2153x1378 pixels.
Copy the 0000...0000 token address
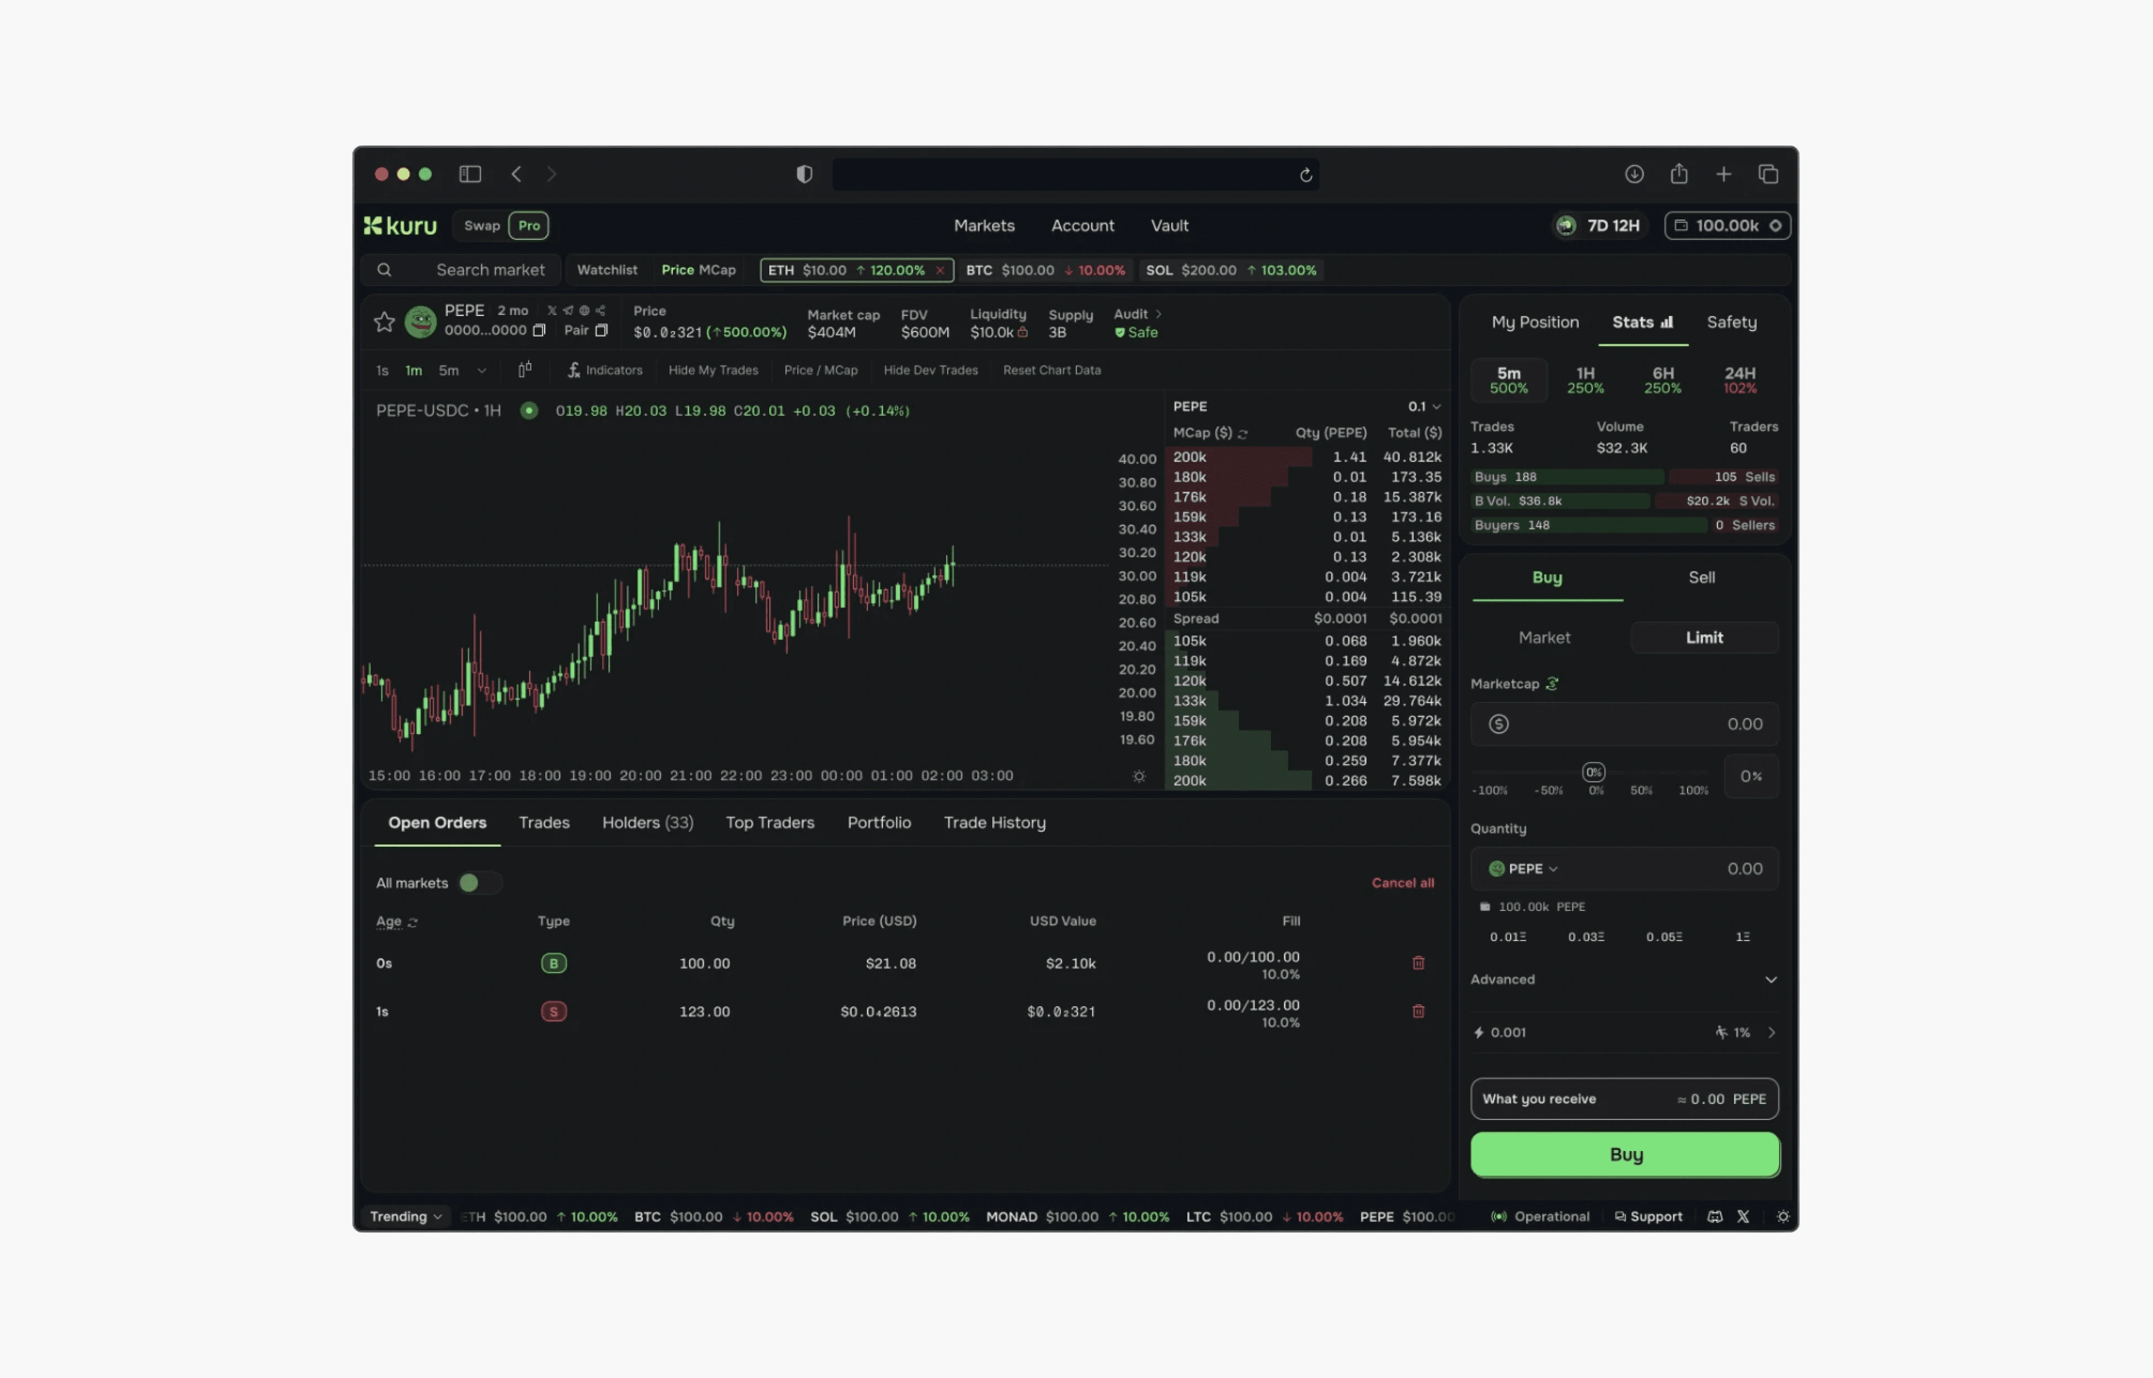539,330
